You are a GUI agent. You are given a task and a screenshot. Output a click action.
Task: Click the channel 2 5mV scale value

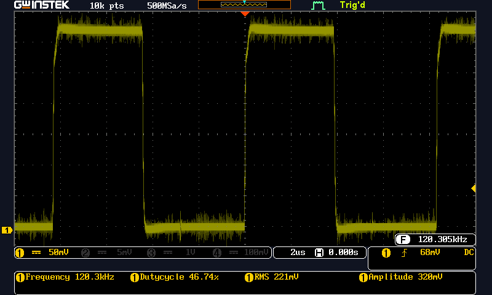point(124,253)
